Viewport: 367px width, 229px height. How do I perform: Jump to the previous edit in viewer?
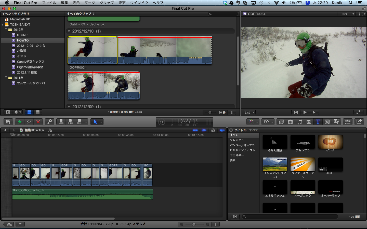point(296,112)
